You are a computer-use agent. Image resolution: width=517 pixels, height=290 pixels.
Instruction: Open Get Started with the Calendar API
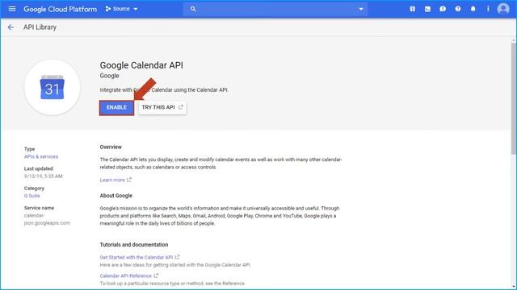point(140,257)
